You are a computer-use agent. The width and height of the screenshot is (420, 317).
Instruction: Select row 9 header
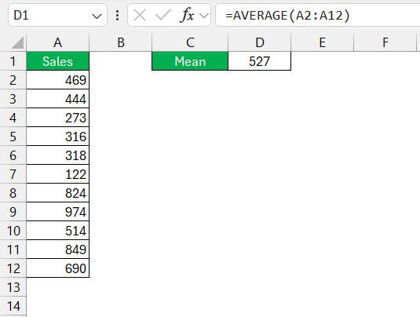tap(13, 212)
